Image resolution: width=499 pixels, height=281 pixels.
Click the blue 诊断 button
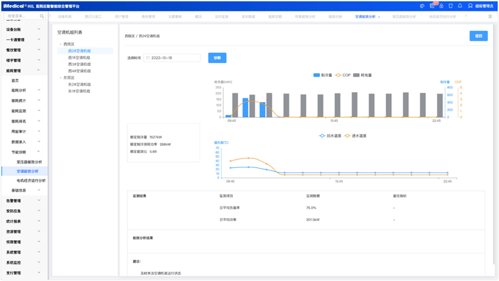[217, 58]
